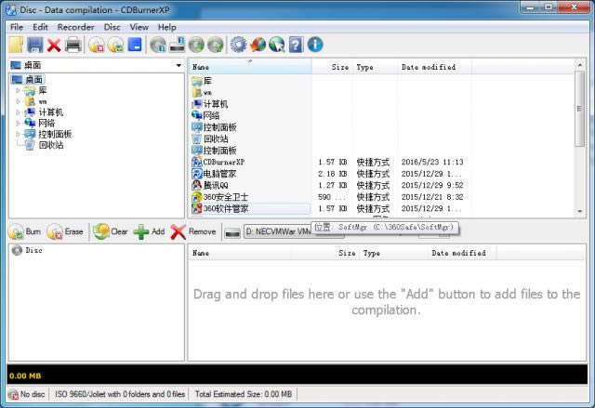Viewport: 595px width, 408px height.
Task: Select 网络 in the file list
Action: pos(211,115)
